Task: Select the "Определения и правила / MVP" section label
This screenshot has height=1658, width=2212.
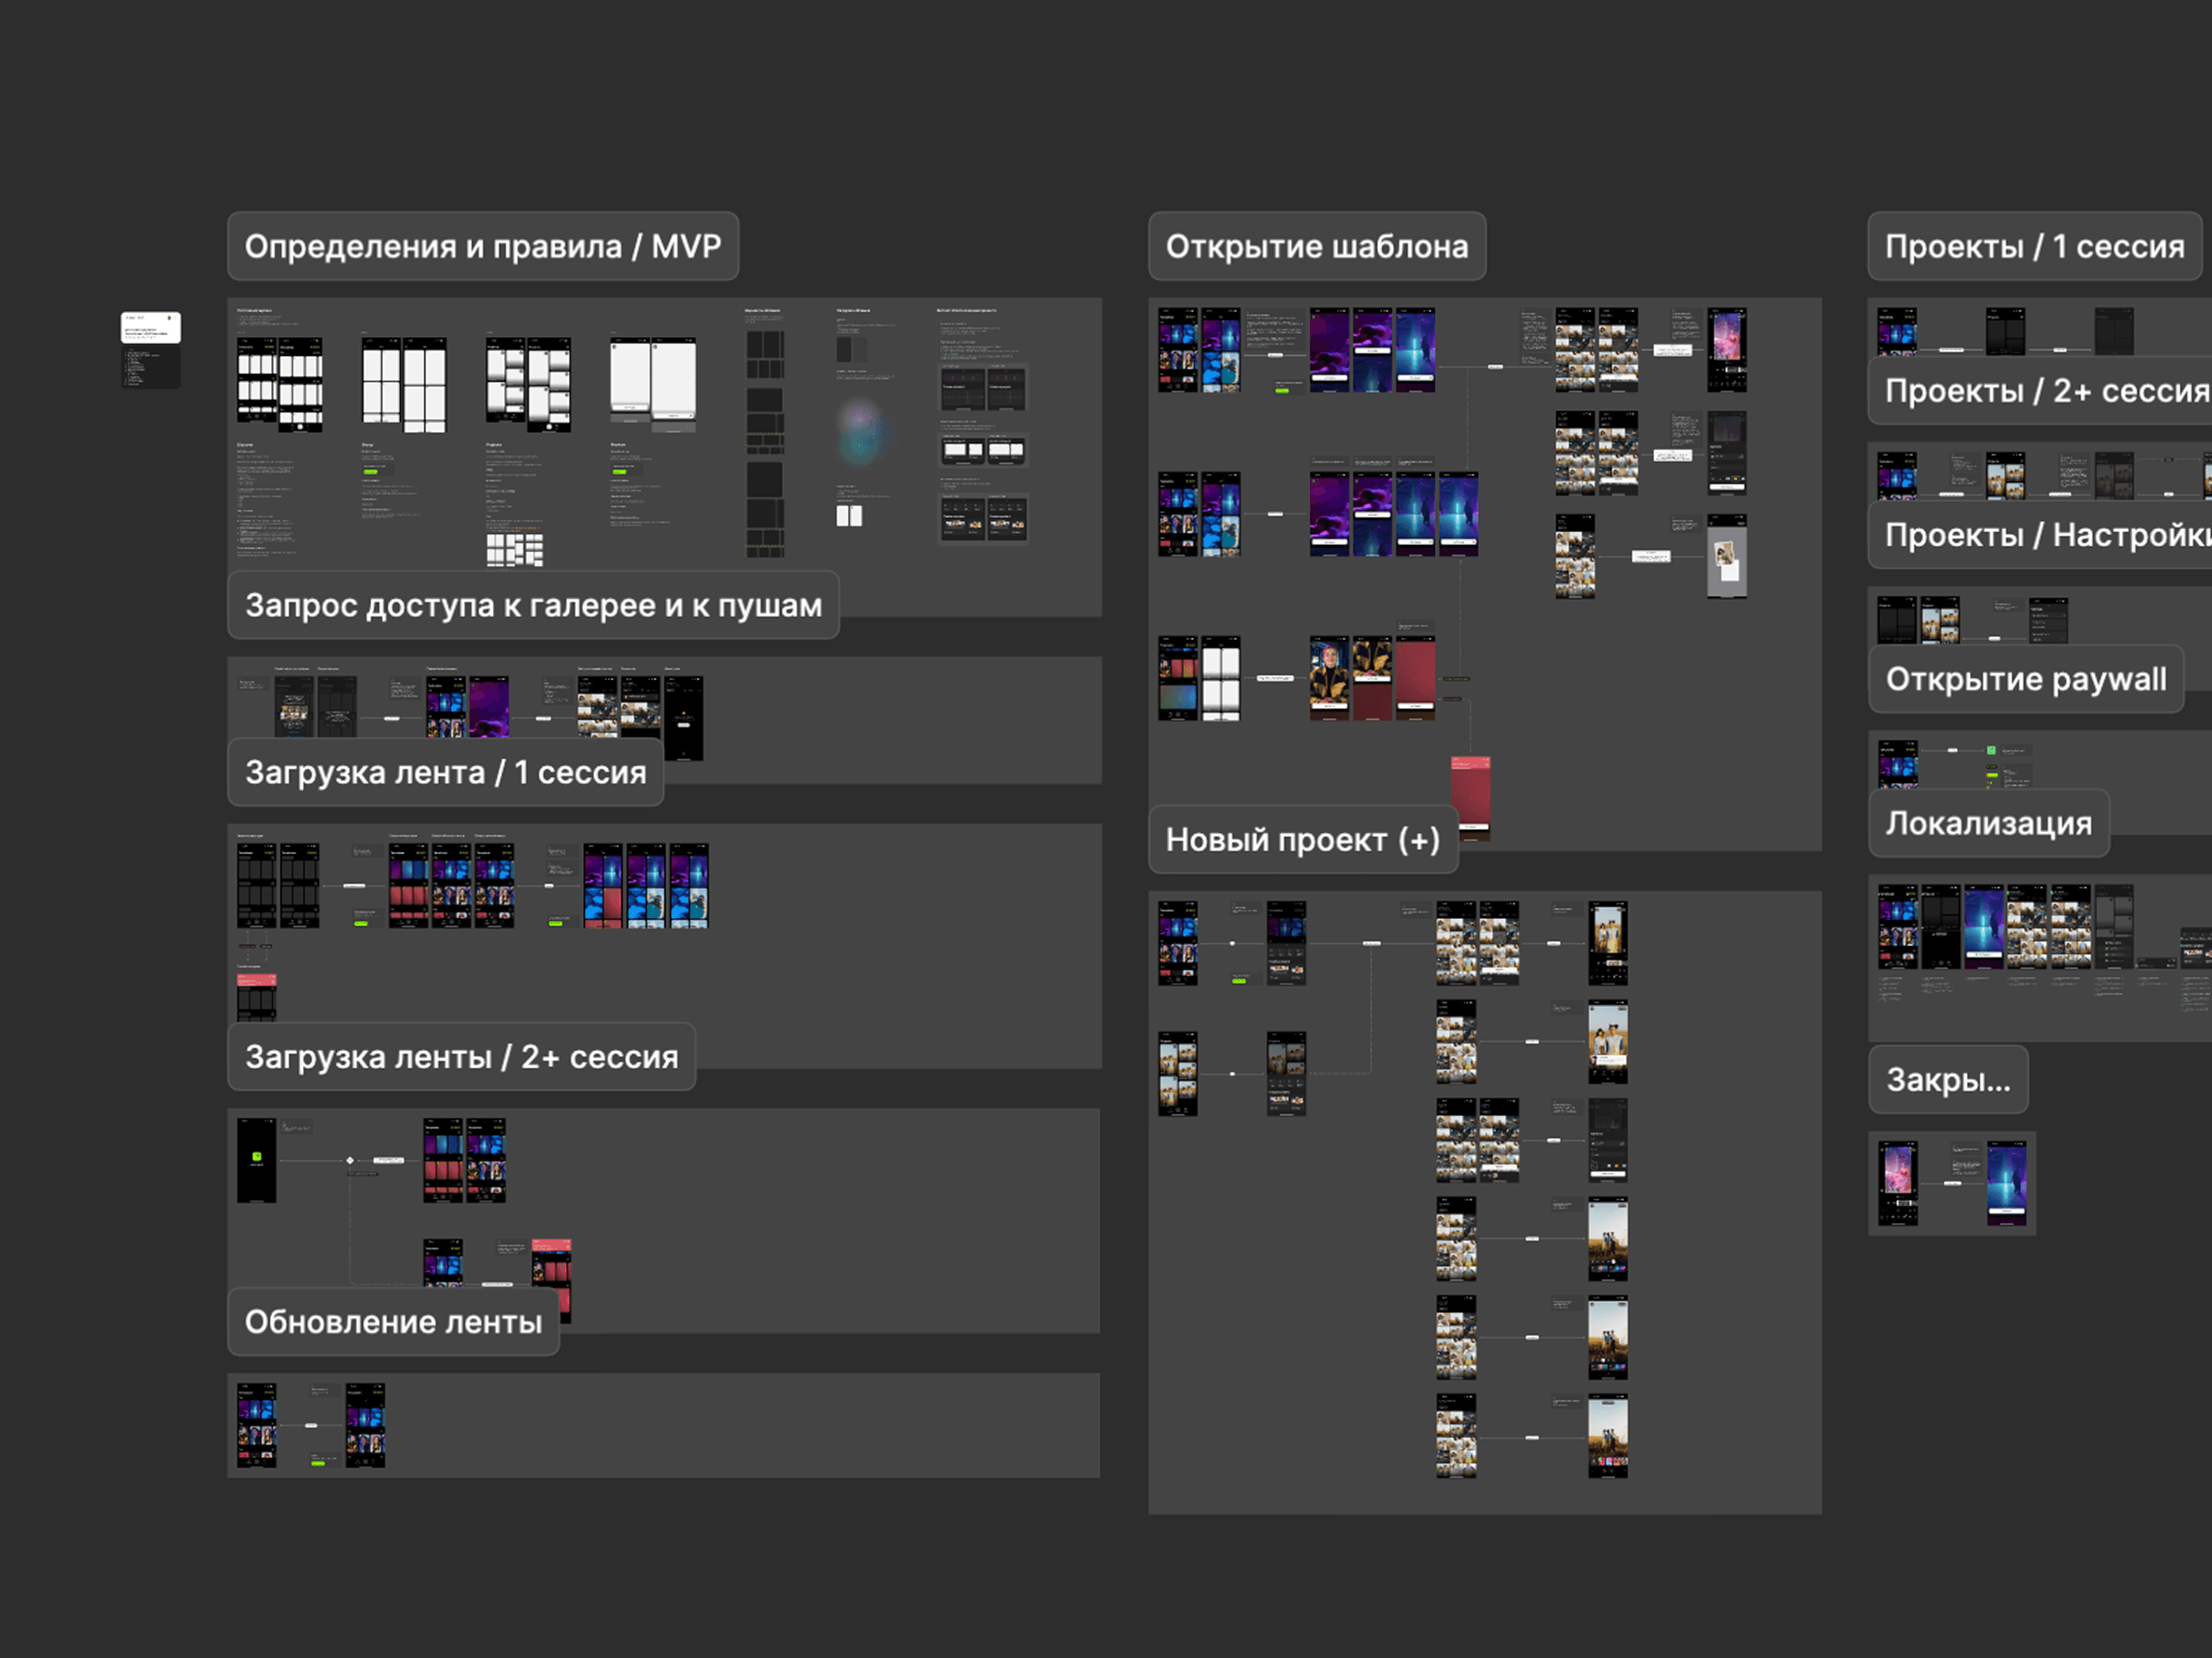Action: (x=482, y=247)
